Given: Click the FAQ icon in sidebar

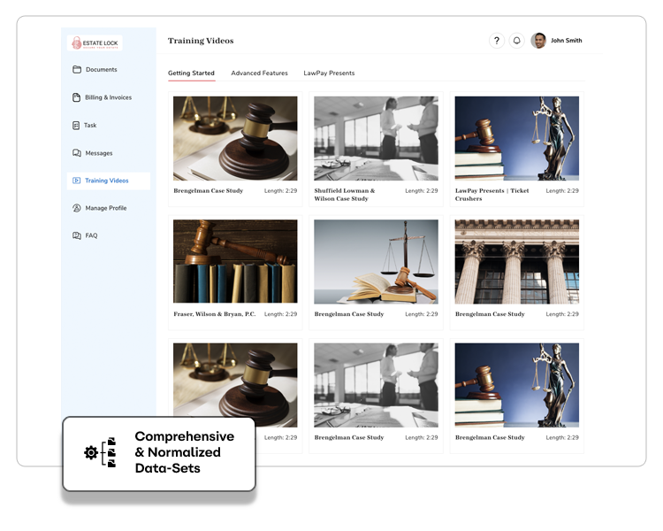Looking at the screenshot, I should [77, 235].
